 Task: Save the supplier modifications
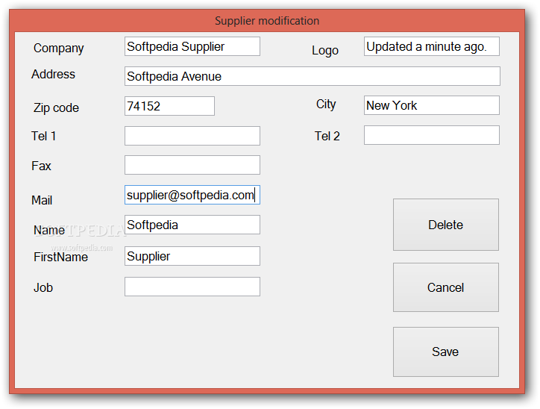pyautogui.click(x=445, y=352)
